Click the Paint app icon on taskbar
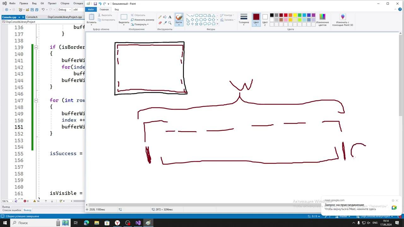The width and height of the screenshot is (404, 227). coord(148,223)
